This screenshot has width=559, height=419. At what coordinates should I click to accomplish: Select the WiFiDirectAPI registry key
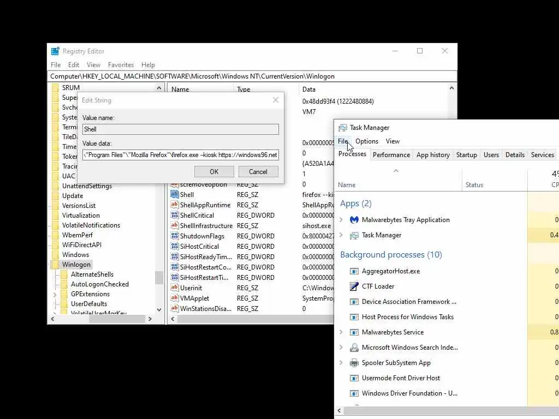point(82,245)
